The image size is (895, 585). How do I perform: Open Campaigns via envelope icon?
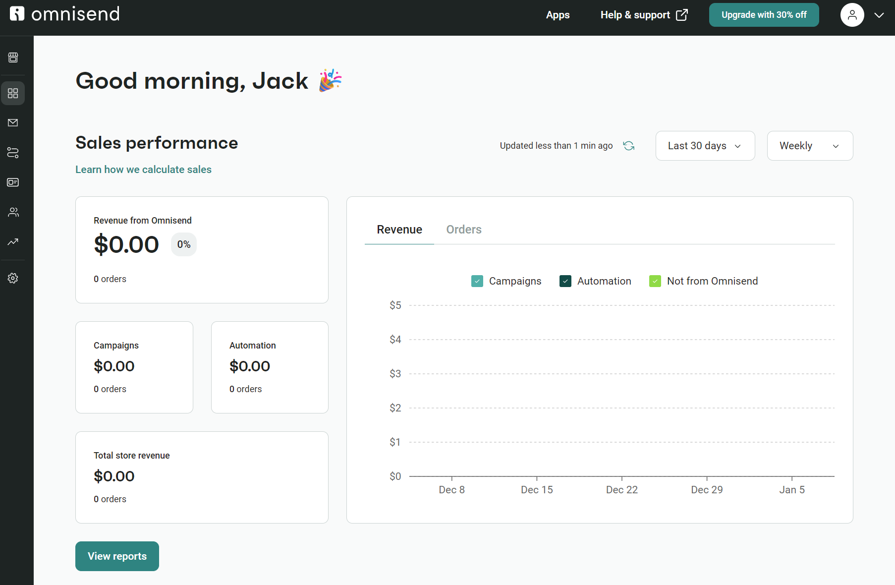click(x=13, y=123)
